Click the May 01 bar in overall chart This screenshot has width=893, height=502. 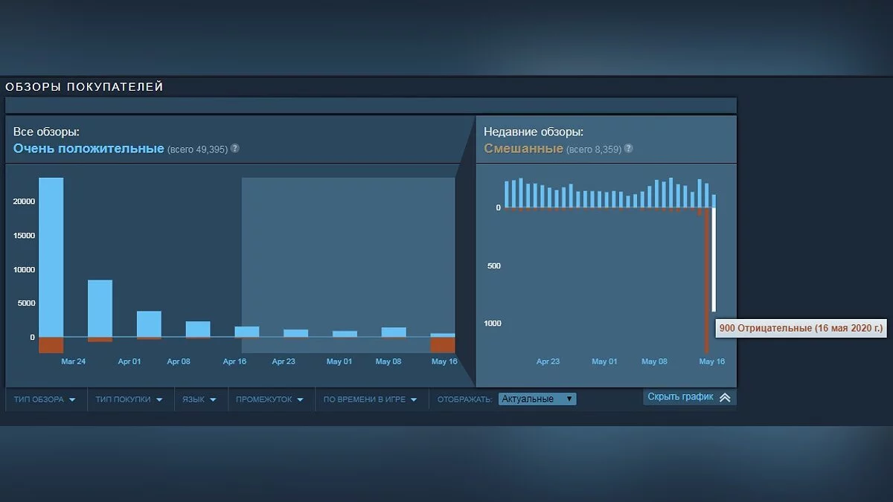click(345, 334)
